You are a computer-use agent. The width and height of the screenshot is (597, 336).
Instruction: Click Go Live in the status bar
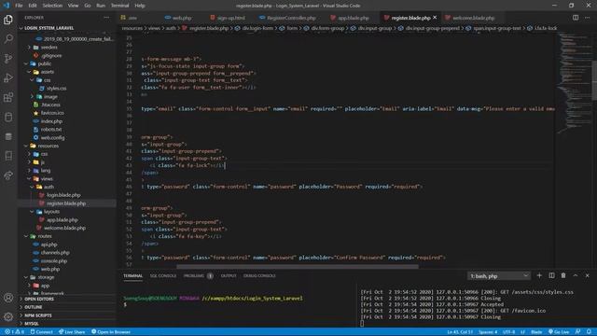[559, 332]
